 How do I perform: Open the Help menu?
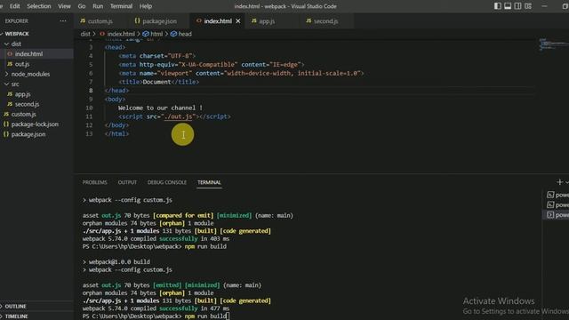pyautogui.click(x=146, y=6)
